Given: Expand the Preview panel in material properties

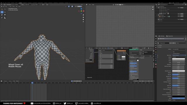Looking at the screenshot, I should (x=160, y=45).
